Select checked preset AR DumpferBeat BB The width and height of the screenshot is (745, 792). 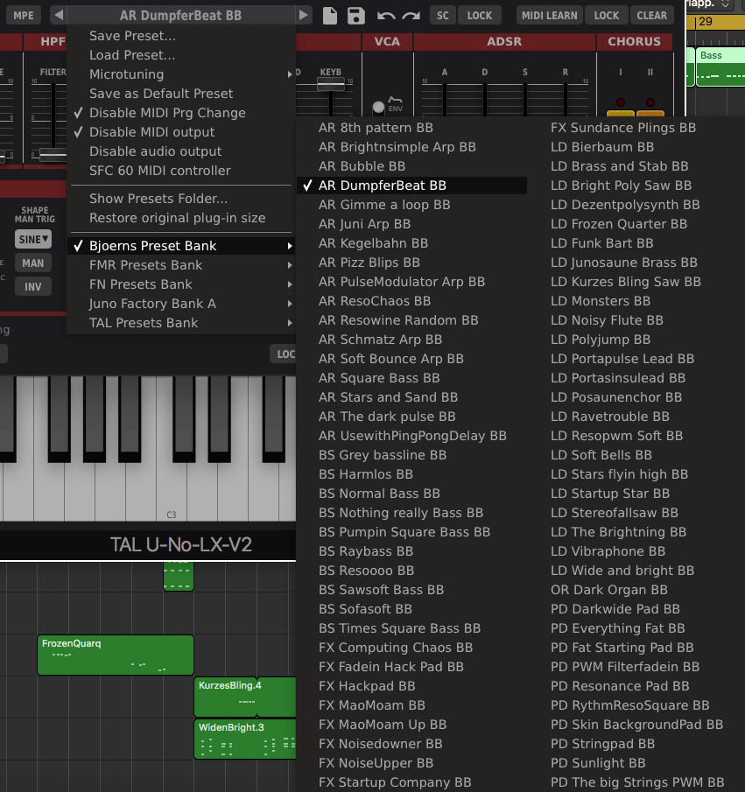[412, 186]
